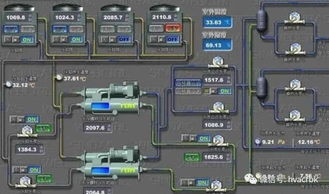Click the outdoor humidity field showing 69.13
The height and width of the screenshot is (194, 329).
pos(217,45)
